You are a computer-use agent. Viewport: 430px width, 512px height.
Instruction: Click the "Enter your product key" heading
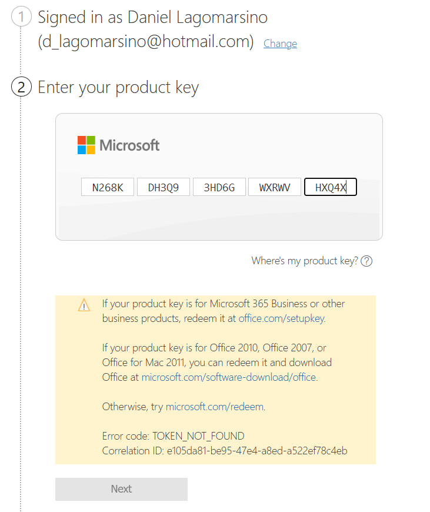[118, 88]
